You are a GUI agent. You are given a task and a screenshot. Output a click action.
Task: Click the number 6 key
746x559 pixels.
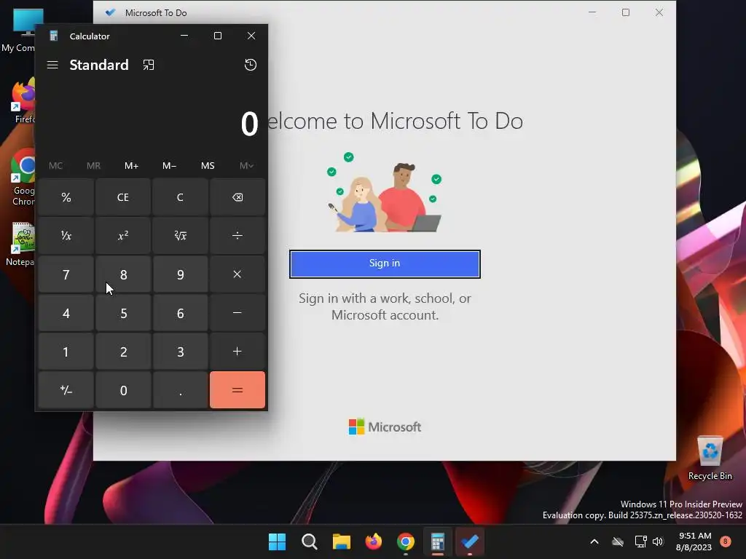(x=181, y=313)
